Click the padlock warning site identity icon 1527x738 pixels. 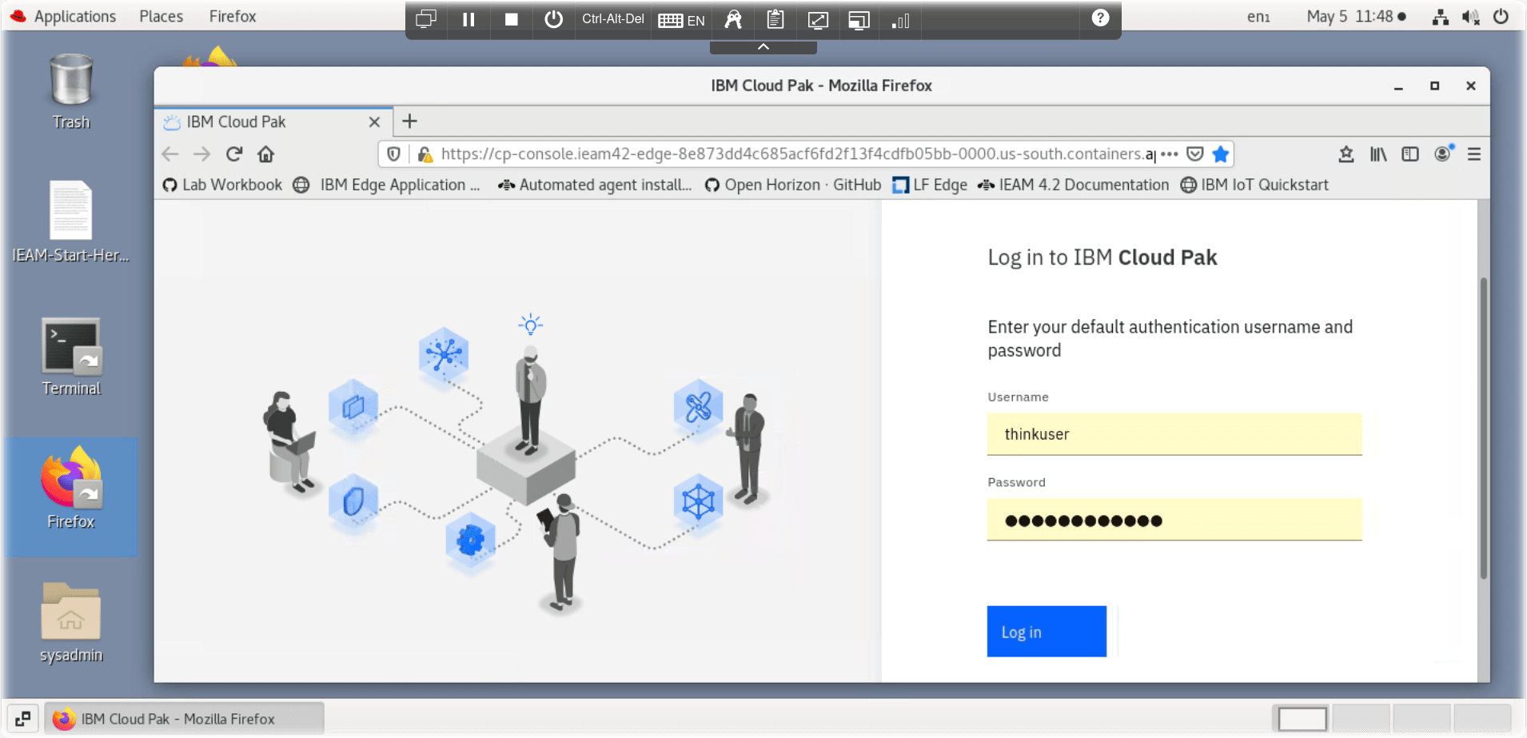(425, 154)
